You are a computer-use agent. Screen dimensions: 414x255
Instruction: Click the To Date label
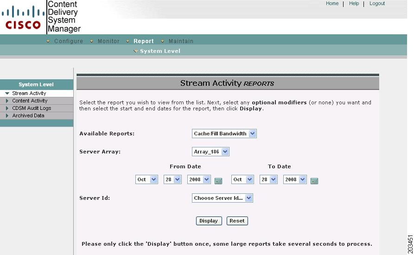[x=280, y=166]
